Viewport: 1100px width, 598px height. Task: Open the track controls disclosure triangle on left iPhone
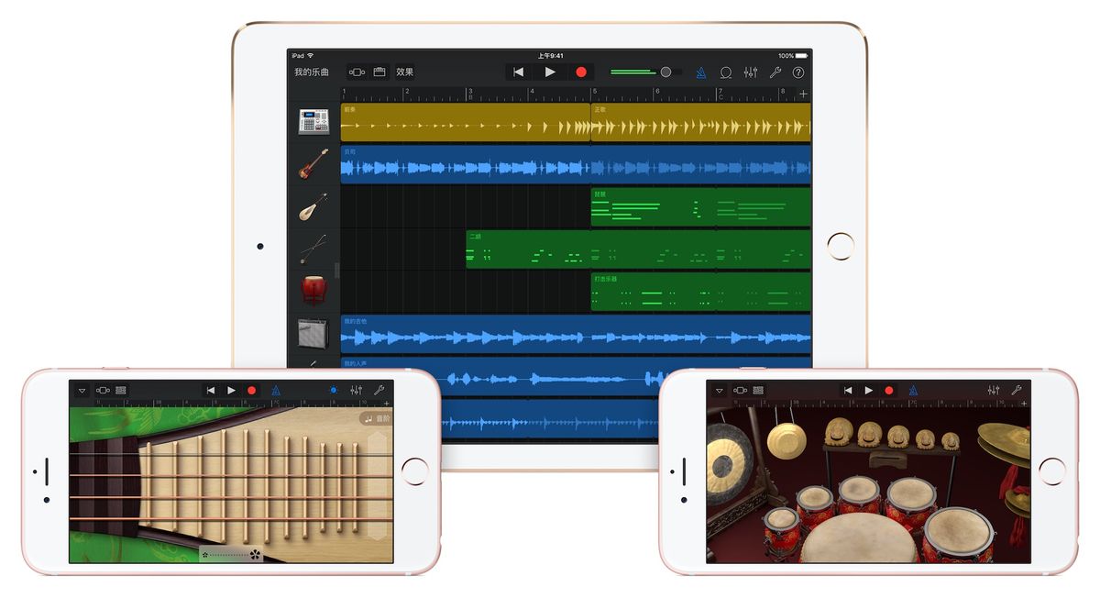82,390
